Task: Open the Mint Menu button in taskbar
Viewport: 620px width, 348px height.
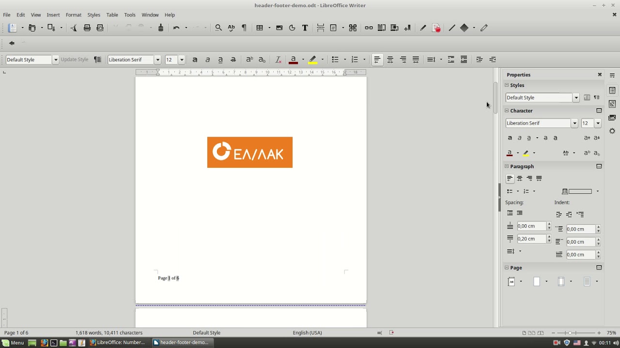Action: (x=13, y=343)
